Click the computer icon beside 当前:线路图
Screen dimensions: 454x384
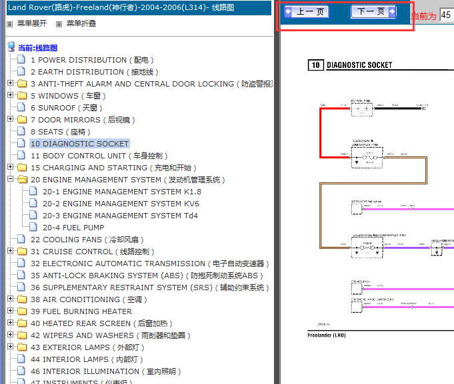coord(11,47)
